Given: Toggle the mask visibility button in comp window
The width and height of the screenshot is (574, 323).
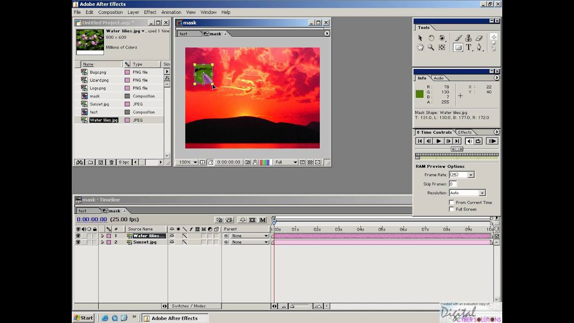Looking at the screenshot, I should pyautogui.click(x=210, y=162).
